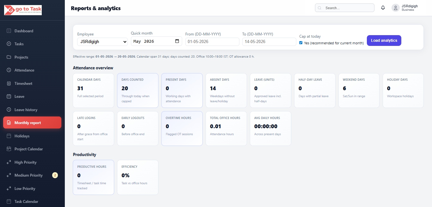Click the Productive Hours card
The width and height of the screenshot is (432, 207).
point(93,177)
